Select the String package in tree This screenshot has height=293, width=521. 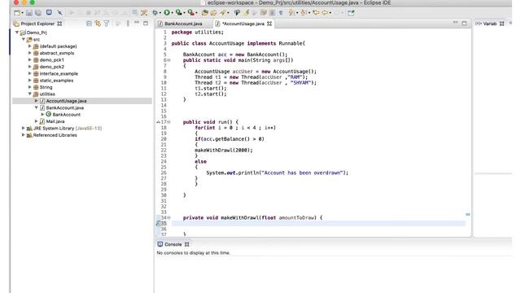click(x=42, y=87)
